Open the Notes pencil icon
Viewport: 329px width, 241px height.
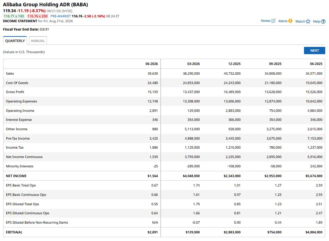273,21
